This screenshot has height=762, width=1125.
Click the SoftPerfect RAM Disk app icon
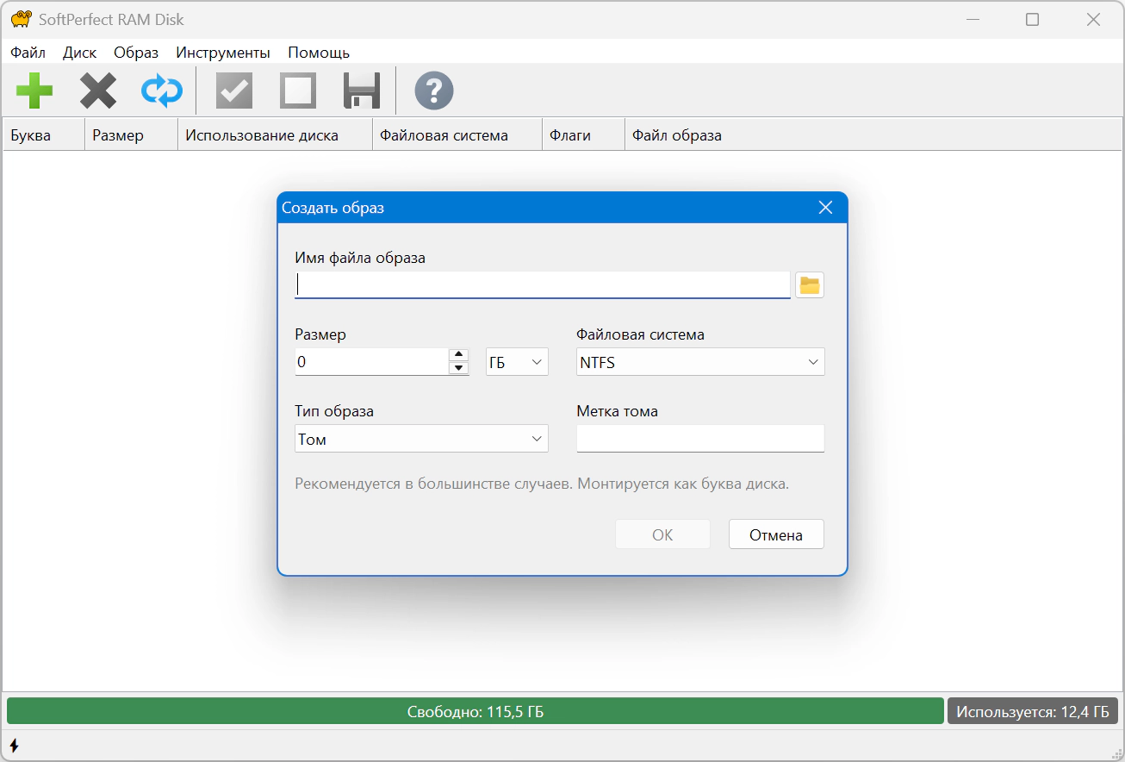[x=22, y=19]
